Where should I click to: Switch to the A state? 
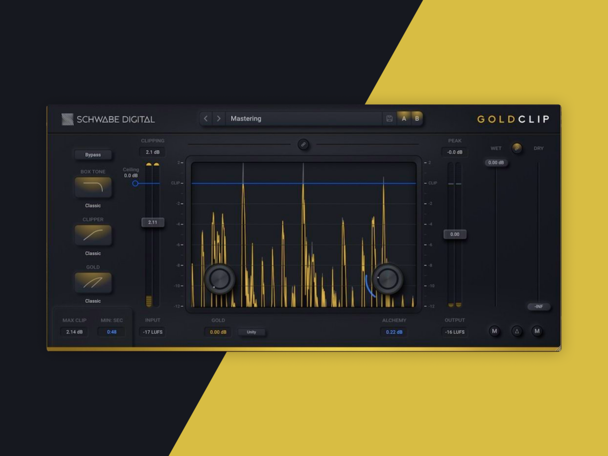tap(404, 119)
